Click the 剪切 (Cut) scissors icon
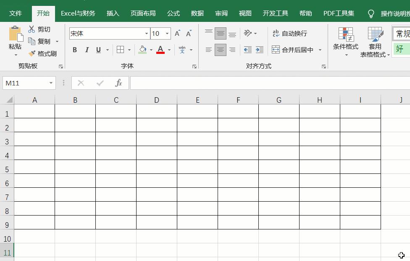This screenshot has height=261, width=410. 32,29
